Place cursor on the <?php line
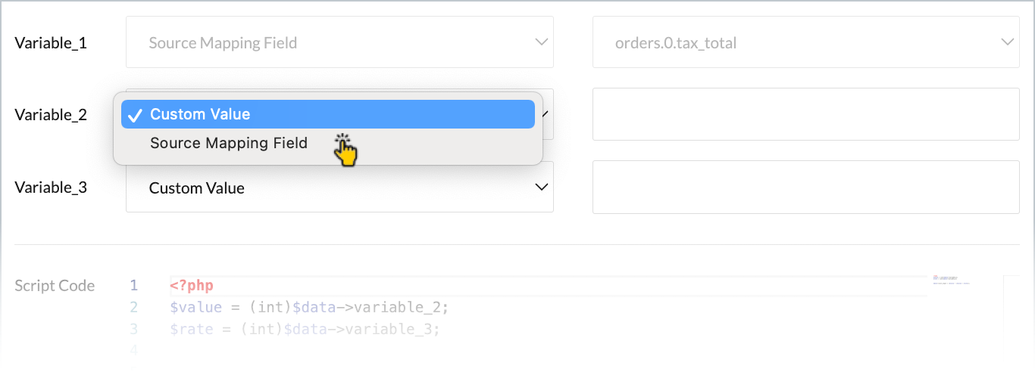 point(192,286)
